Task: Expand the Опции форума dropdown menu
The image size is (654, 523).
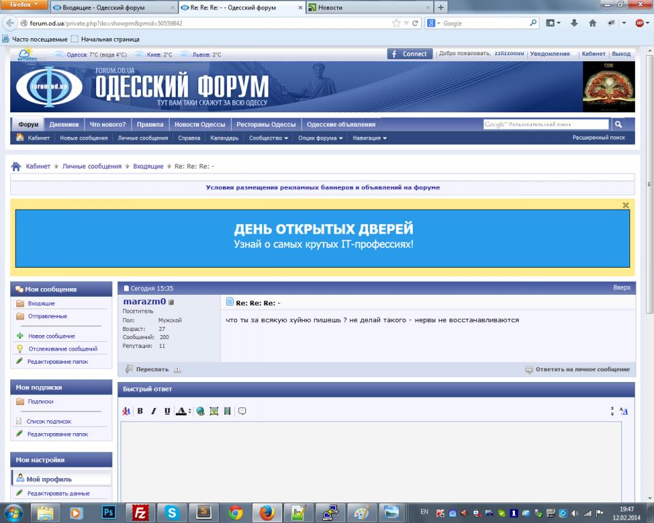Action: [320, 138]
